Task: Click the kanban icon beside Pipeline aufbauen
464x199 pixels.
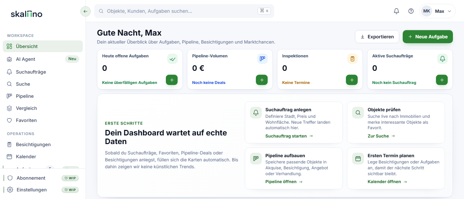Action: (256, 159)
